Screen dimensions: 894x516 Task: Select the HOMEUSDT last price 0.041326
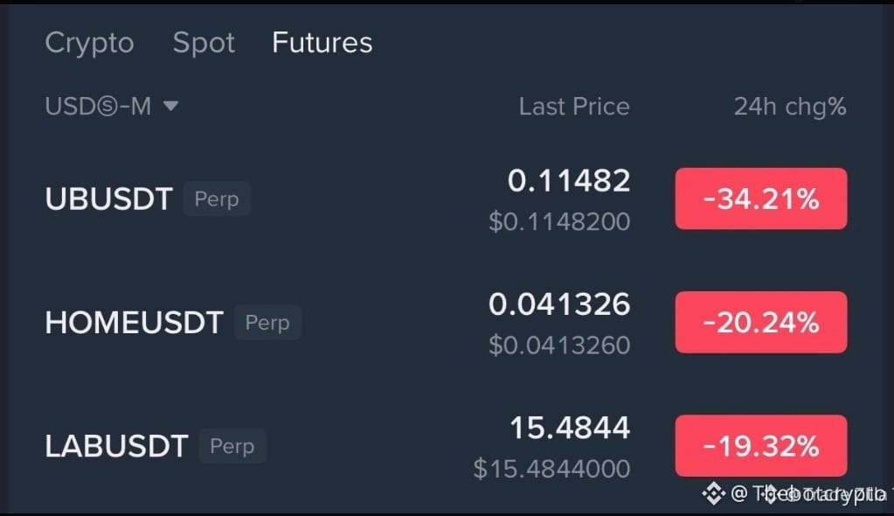pyautogui.click(x=559, y=304)
